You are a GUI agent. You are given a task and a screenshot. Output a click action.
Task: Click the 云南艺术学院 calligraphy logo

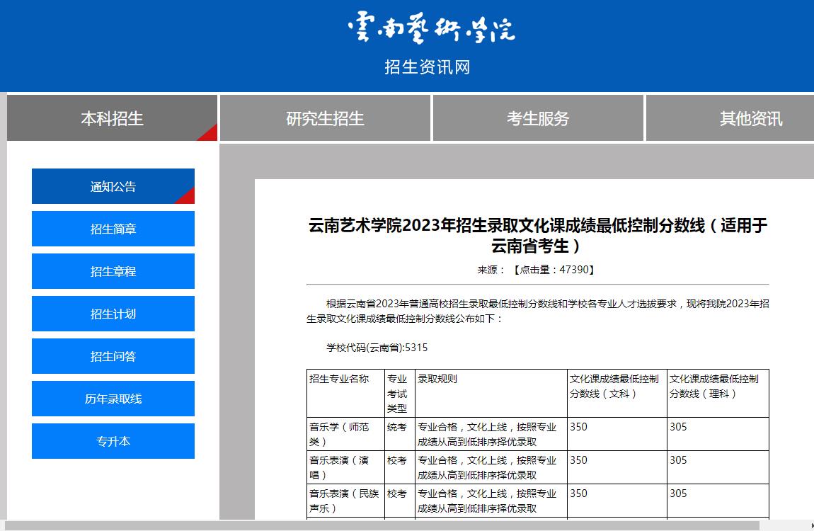(x=431, y=28)
